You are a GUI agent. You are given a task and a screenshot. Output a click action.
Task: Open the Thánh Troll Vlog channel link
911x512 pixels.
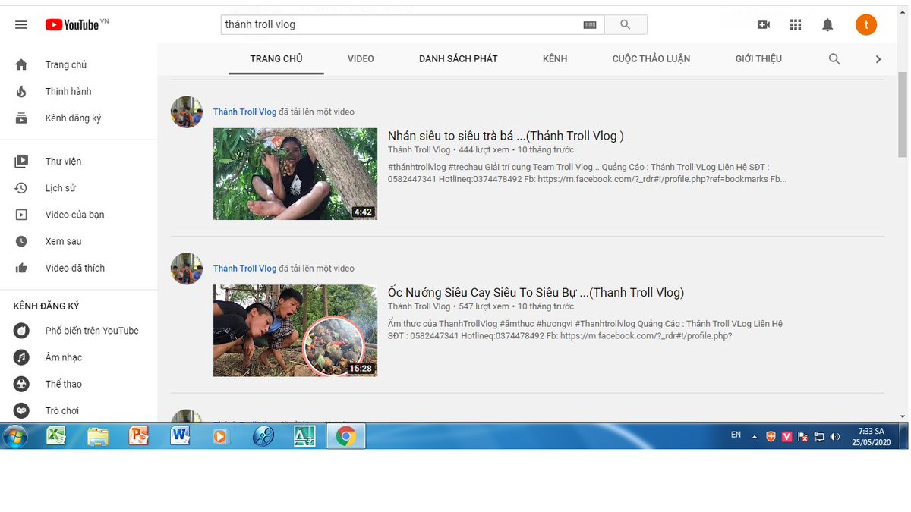coord(244,111)
